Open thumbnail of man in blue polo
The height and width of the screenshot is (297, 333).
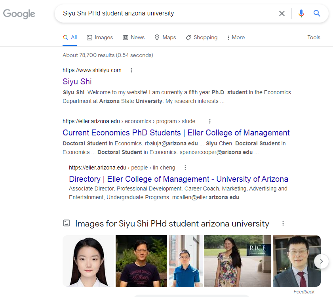tap(186, 261)
